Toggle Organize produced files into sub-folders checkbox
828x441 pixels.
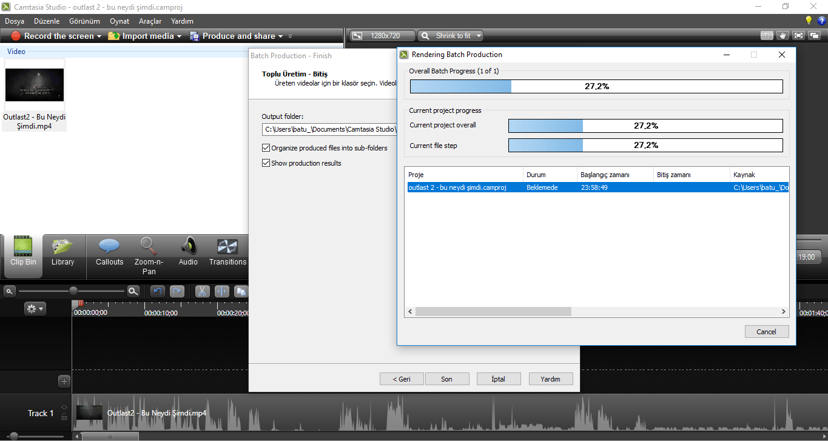pos(266,147)
